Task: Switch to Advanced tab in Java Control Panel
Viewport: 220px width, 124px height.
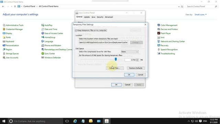Action: point(109,17)
